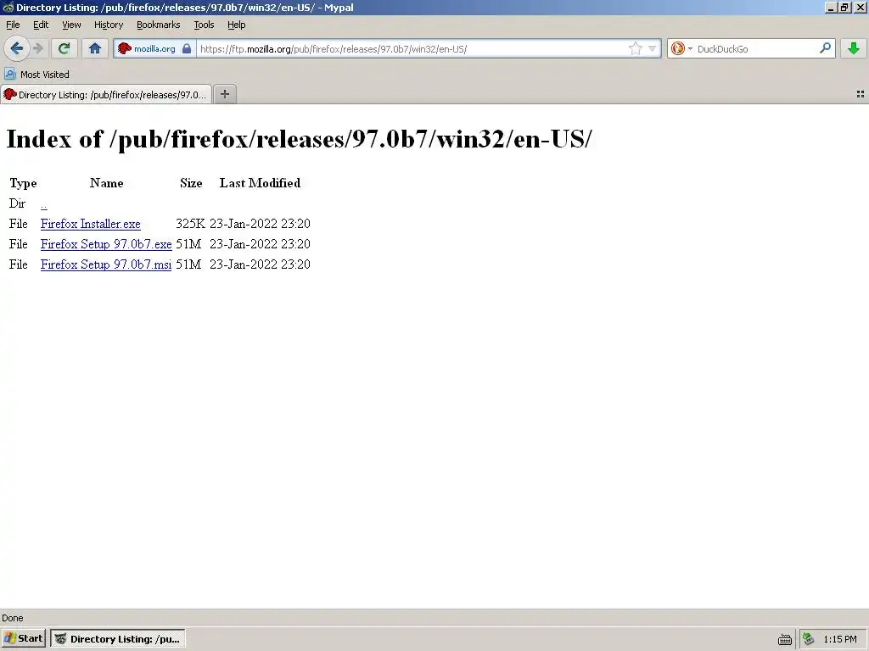
Task: Click the Last Modified column header
Action: tap(260, 183)
